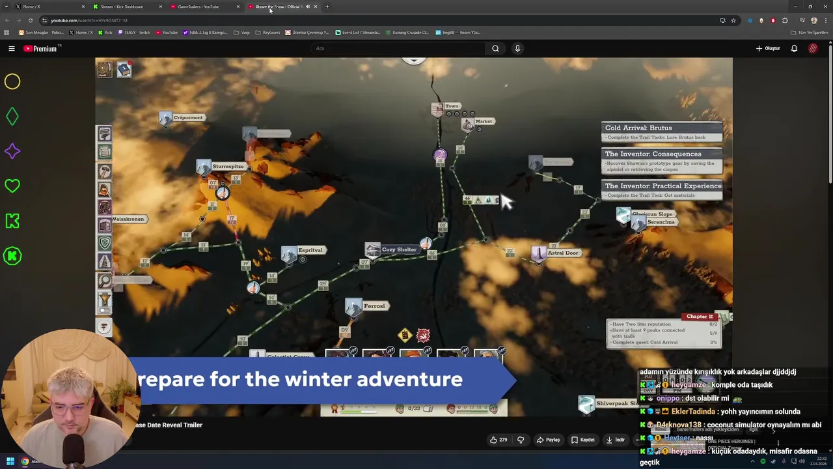Bookmark this page with the star icon
This screenshot has width=833, height=469.
click(733, 20)
